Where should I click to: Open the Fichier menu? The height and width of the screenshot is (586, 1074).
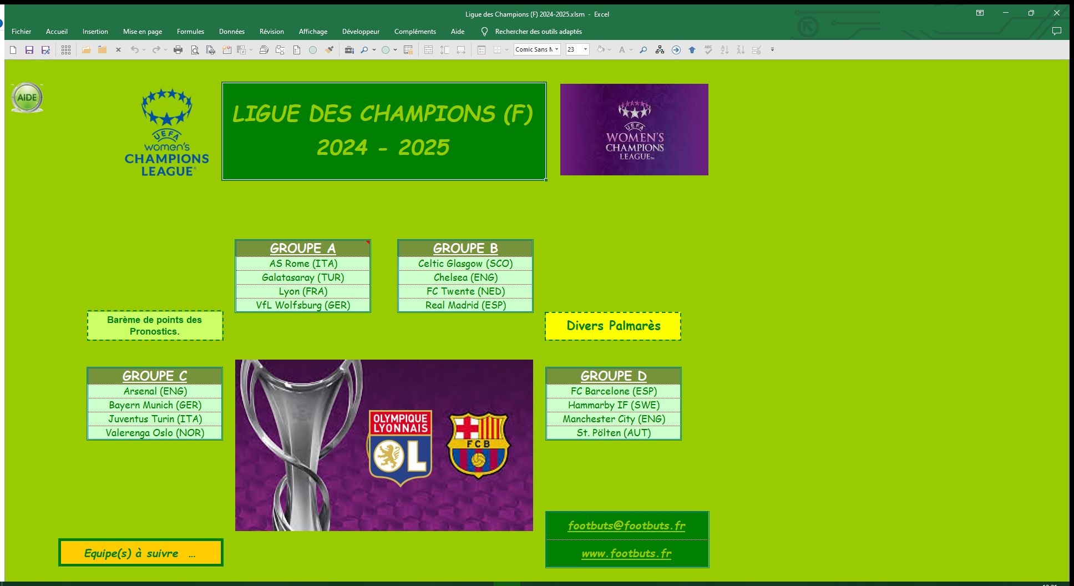click(21, 32)
